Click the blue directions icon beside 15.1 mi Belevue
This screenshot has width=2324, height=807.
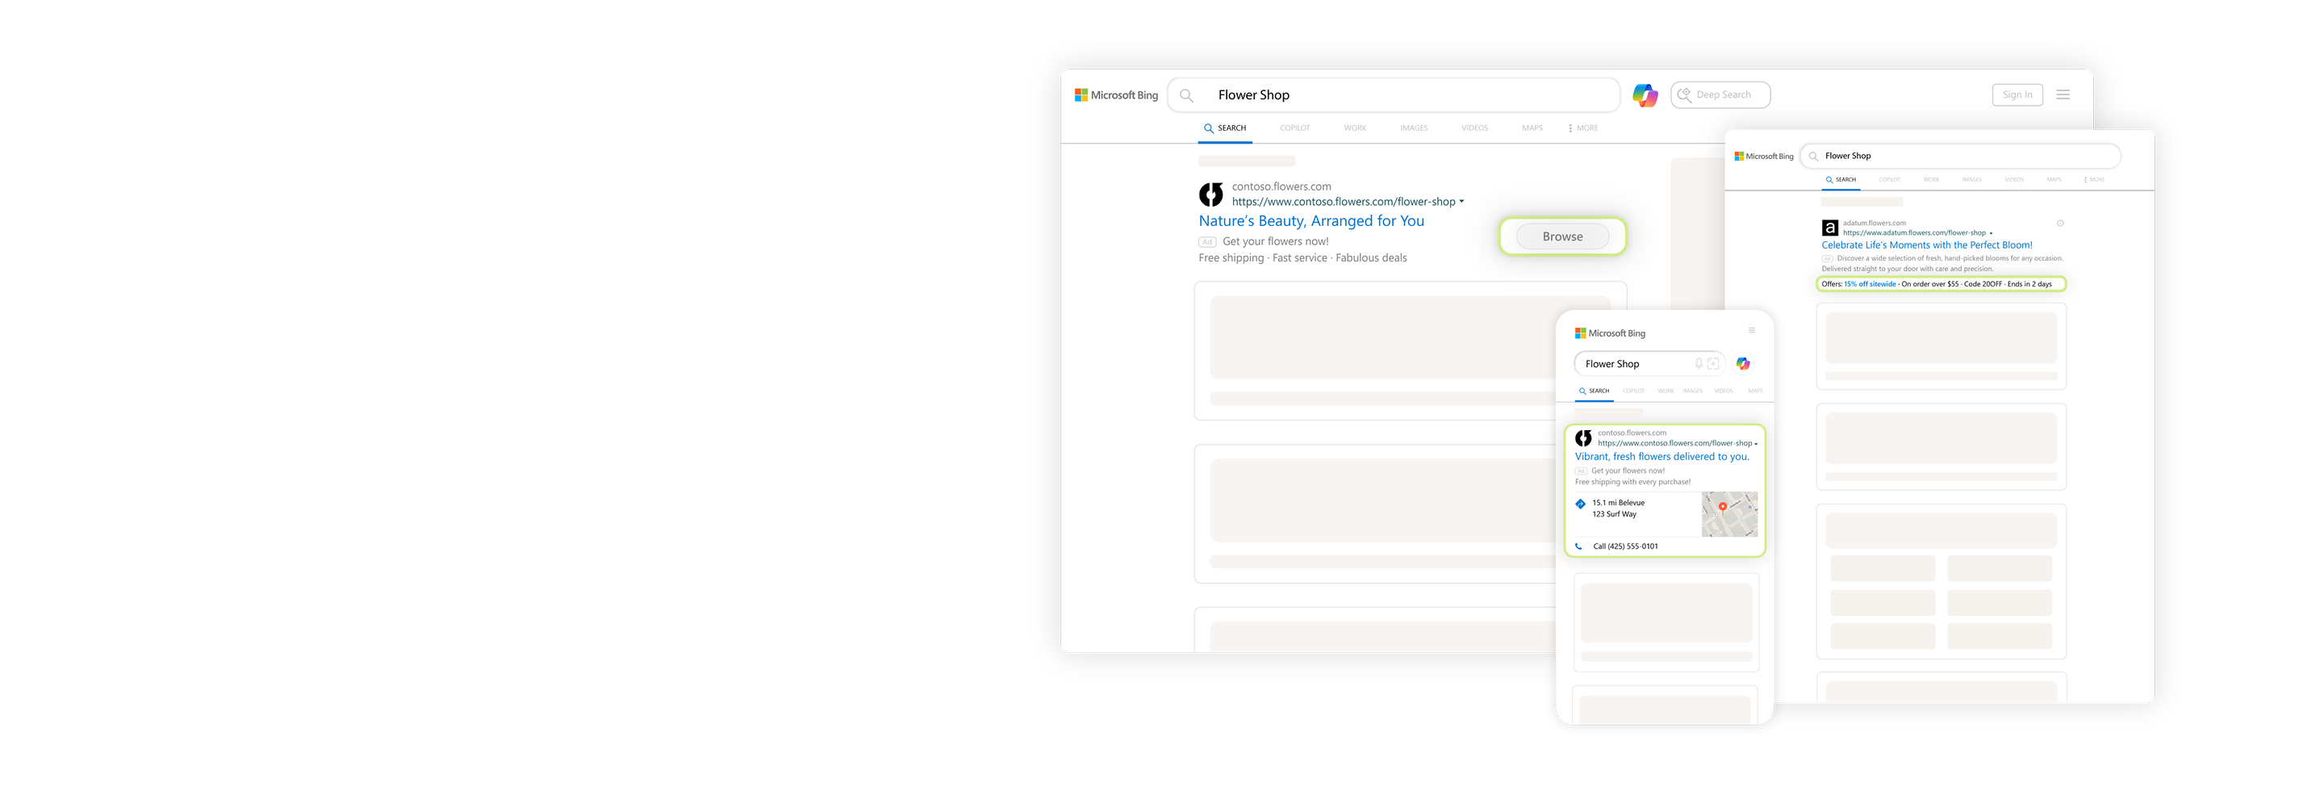[1581, 504]
